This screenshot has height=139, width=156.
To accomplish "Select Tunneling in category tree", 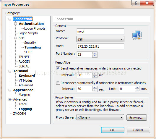I will click(x=32, y=47).
